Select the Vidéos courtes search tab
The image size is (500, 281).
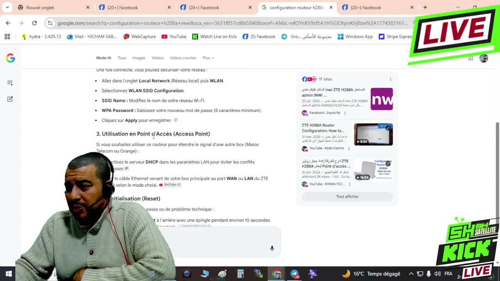(x=183, y=58)
